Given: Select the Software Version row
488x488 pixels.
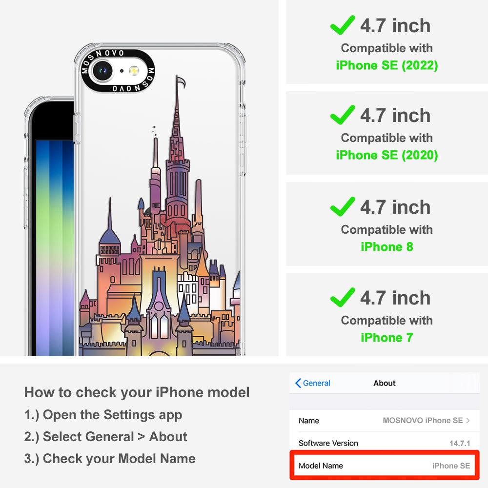Looking at the screenshot, I should (x=385, y=443).
